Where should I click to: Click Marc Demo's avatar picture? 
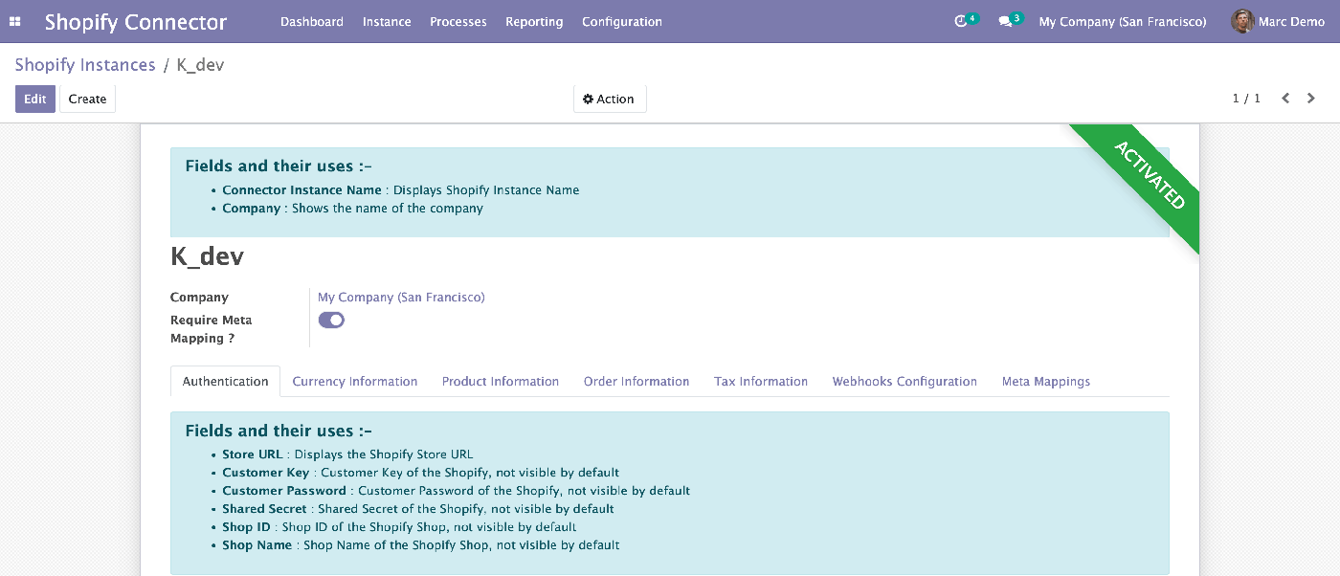pos(1242,21)
